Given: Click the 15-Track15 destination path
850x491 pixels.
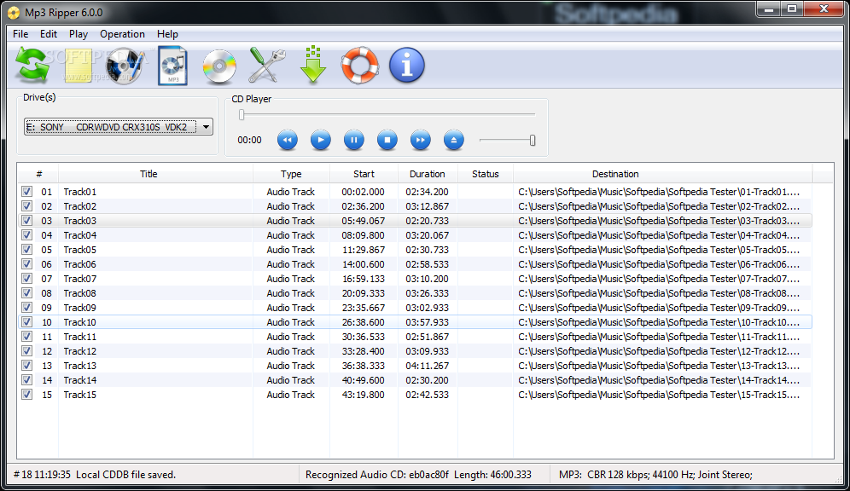Looking at the screenshot, I should point(659,395).
